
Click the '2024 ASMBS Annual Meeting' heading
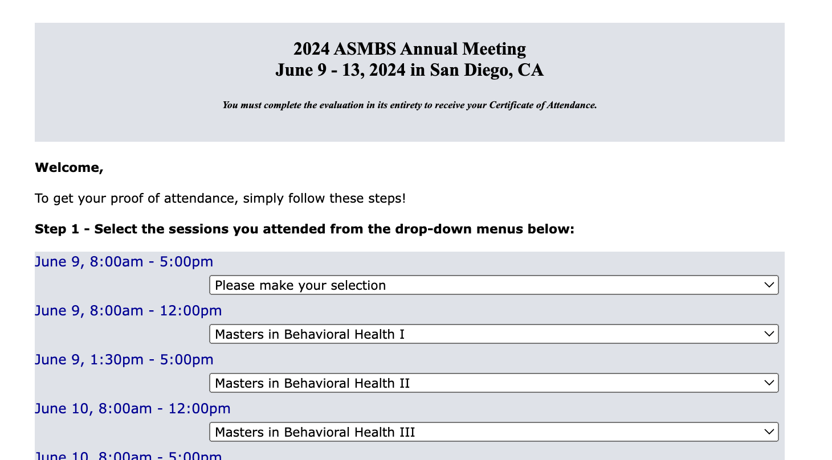(x=410, y=49)
